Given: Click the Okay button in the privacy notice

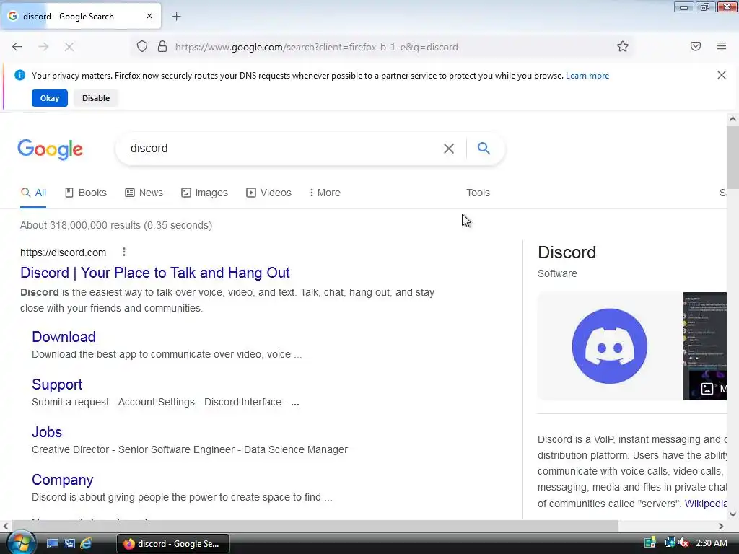Looking at the screenshot, I should pyautogui.click(x=50, y=98).
